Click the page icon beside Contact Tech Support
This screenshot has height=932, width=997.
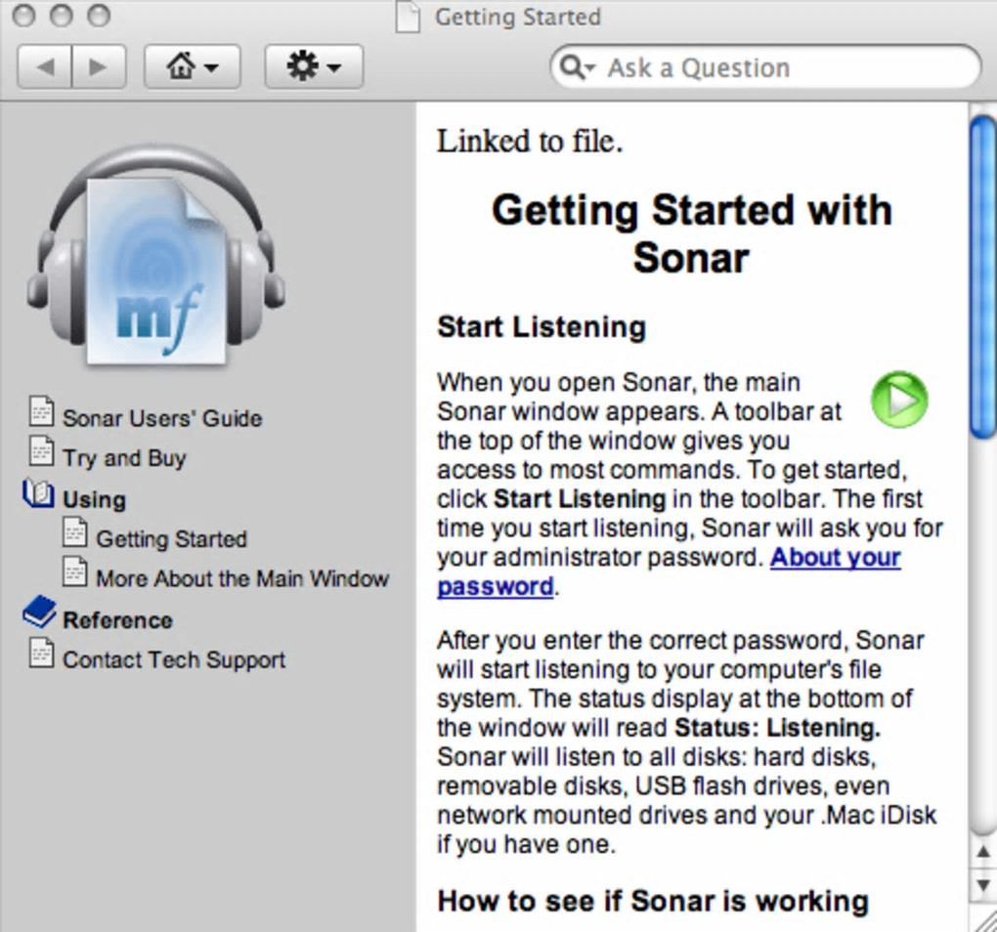click(41, 653)
